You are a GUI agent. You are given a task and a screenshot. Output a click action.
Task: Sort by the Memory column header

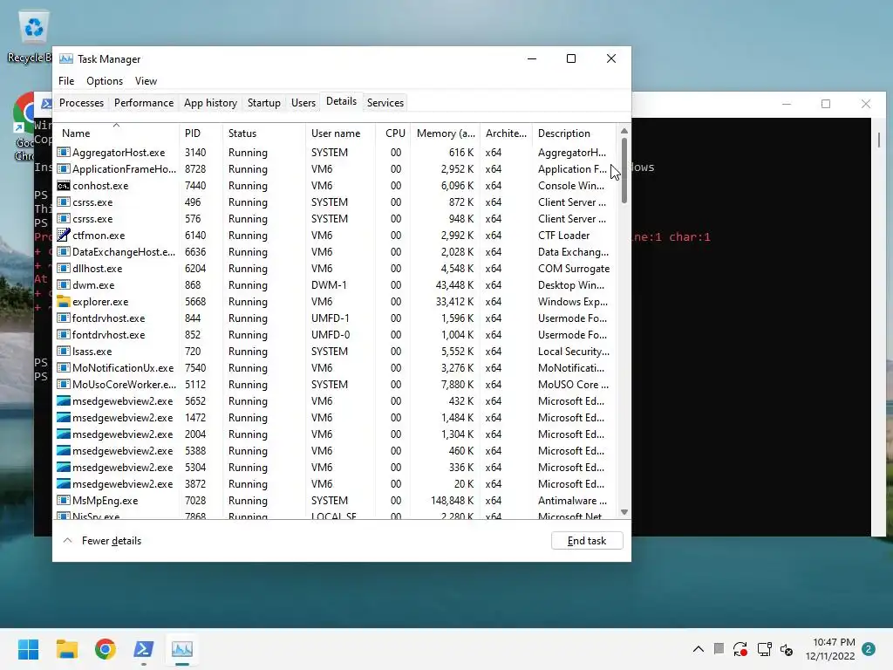pyautogui.click(x=446, y=133)
